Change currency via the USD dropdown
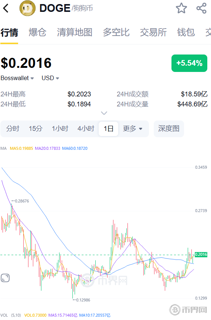The image size is (211, 320). pyautogui.click(x=50, y=78)
